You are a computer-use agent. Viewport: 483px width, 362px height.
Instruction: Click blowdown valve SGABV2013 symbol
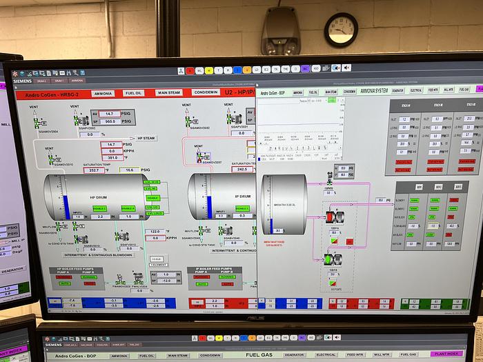click(81, 239)
